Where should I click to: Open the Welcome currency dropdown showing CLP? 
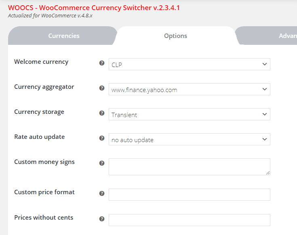(189, 64)
